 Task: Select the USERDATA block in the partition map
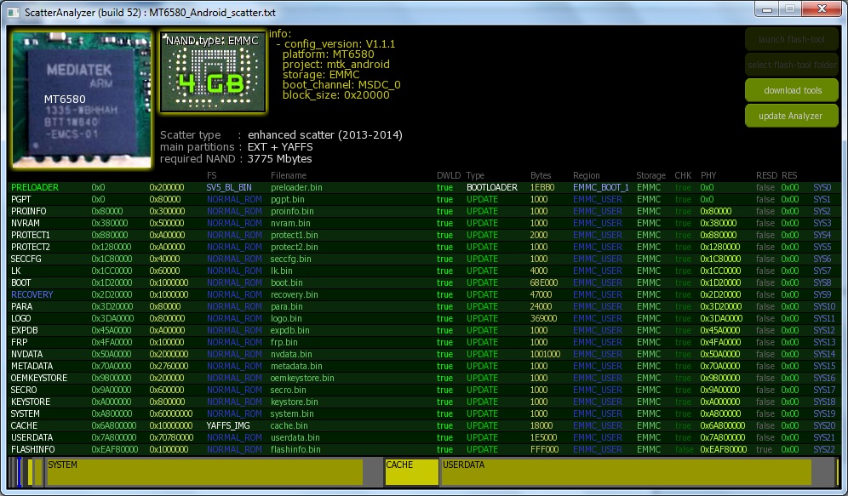pyautogui.click(x=627, y=471)
